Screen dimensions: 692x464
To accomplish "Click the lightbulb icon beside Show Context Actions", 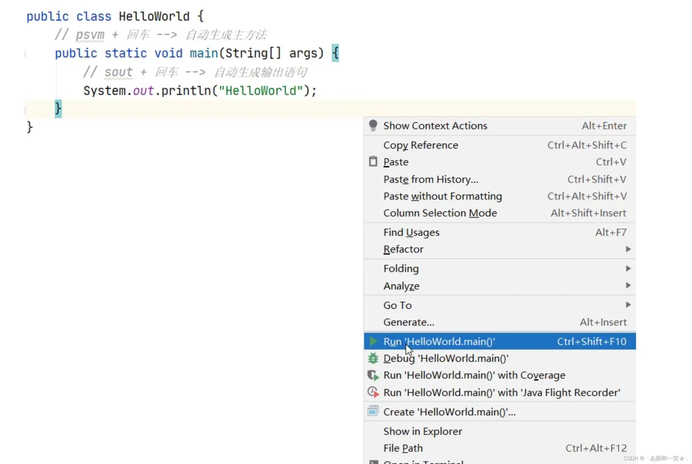I will coord(373,126).
